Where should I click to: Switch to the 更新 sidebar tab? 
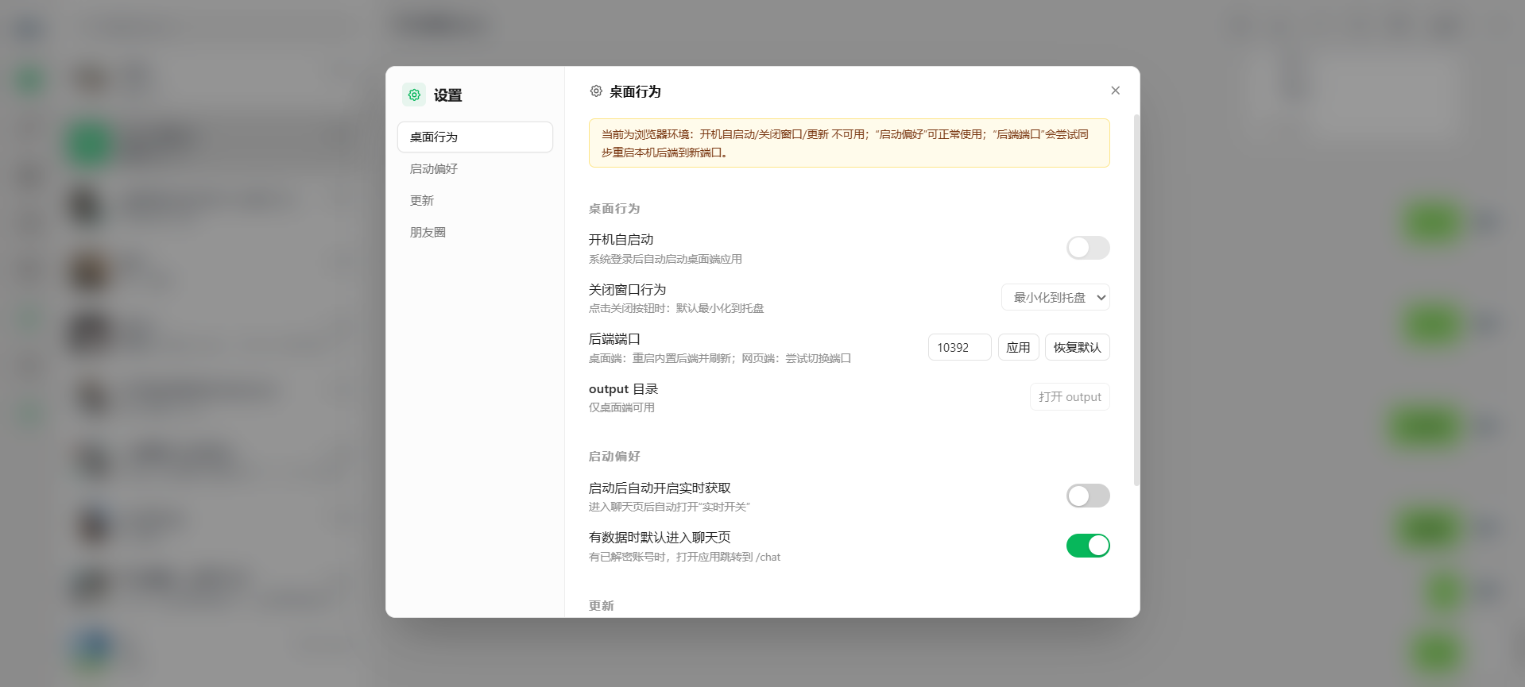click(475, 200)
